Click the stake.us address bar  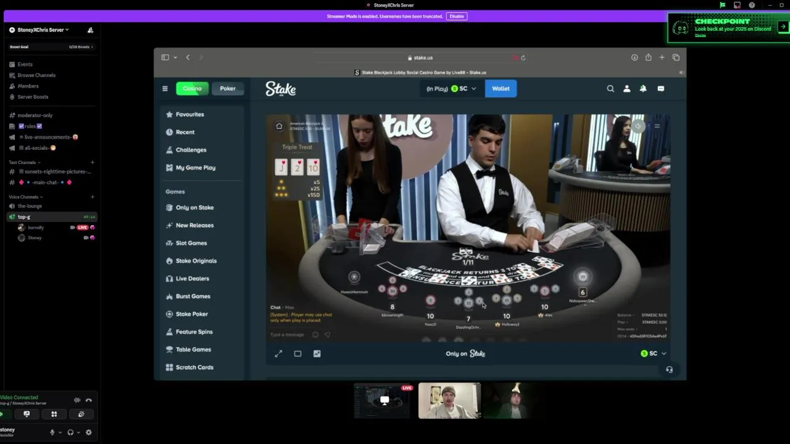pyautogui.click(x=420, y=57)
